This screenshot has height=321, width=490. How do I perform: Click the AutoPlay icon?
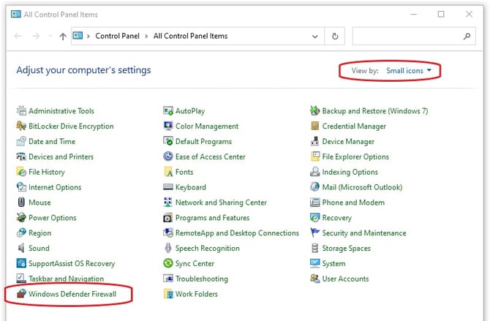click(168, 111)
